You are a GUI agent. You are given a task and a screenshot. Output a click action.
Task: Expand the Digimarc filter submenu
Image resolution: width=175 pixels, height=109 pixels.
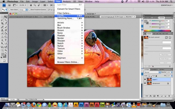click(x=69, y=58)
